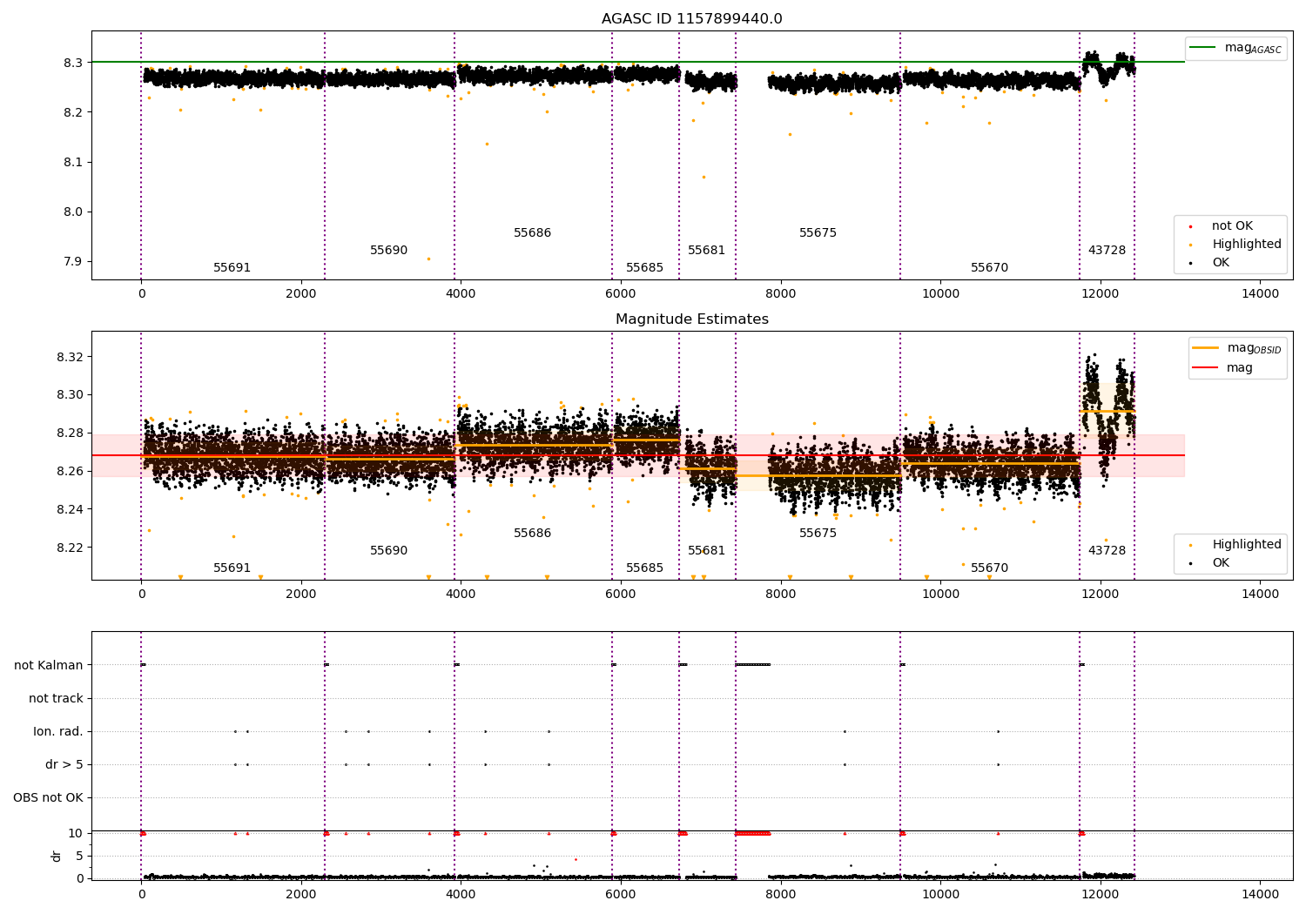The image size is (1306, 914).
Task: Click the "Magnitude Estimates" subplot title
Action: pos(691,319)
